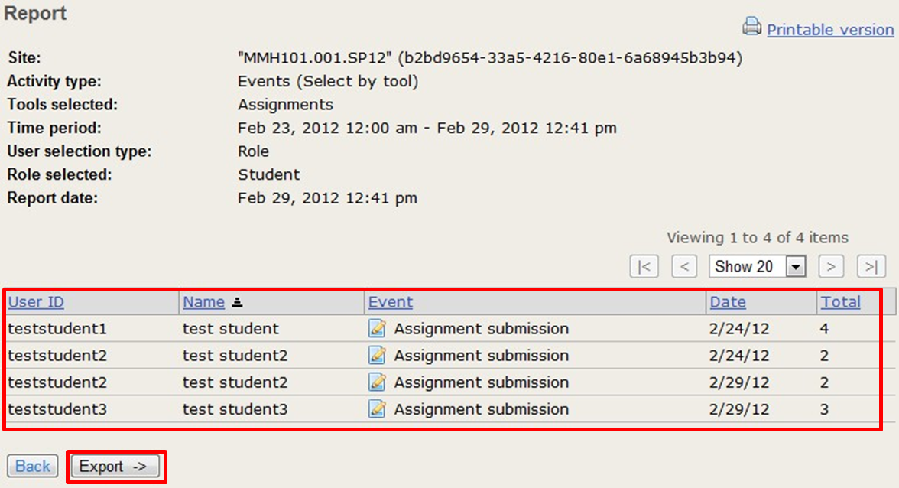
Task: Click the assignment icon in teststudent1's row
Action: tap(377, 329)
